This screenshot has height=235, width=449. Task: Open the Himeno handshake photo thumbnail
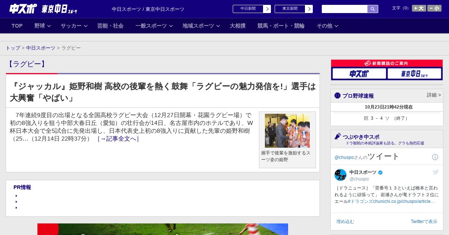coord(287,131)
